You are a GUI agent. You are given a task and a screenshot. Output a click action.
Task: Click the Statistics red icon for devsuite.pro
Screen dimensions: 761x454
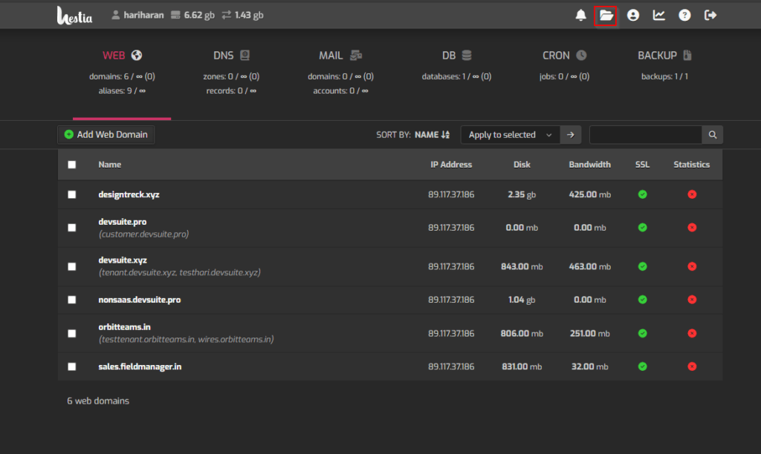[692, 227]
